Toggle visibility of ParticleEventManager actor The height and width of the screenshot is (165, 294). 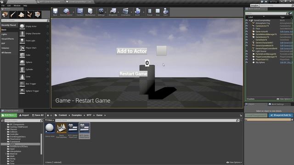tap(247, 54)
